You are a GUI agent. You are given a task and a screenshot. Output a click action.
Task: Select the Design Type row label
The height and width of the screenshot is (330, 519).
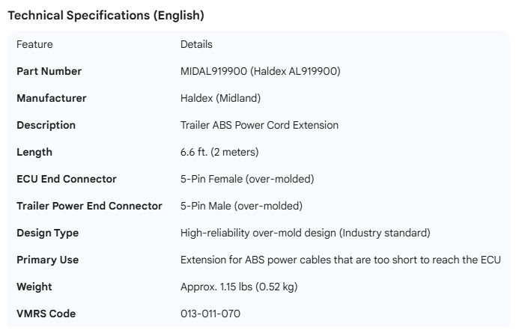(47, 233)
